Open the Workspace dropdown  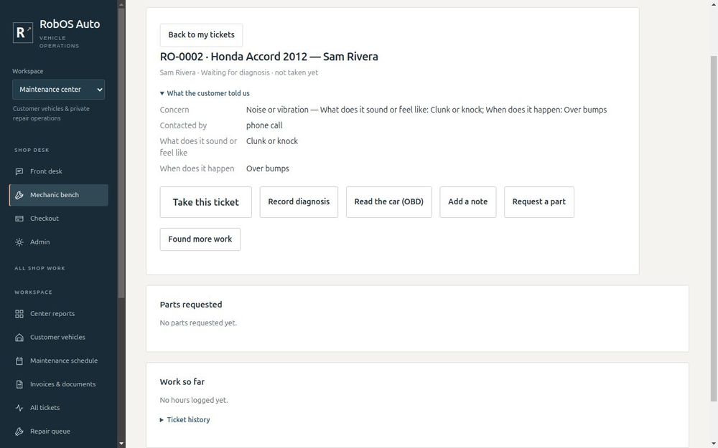(59, 90)
